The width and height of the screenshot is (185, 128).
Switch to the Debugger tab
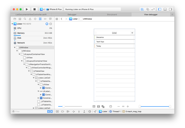[x=72, y=14]
